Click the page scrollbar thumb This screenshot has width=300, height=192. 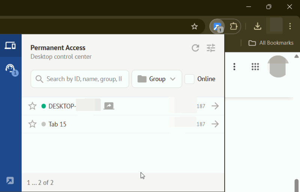tap(296, 185)
